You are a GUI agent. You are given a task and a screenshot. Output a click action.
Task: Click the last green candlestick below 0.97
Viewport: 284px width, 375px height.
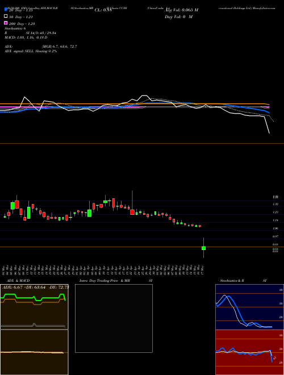(204, 248)
